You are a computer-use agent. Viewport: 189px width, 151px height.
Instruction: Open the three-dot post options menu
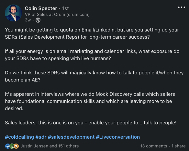(x=182, y=7)
